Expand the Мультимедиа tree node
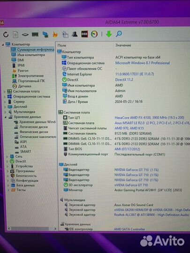The width and height of the screenshot is (190, 253). point(5,112)
